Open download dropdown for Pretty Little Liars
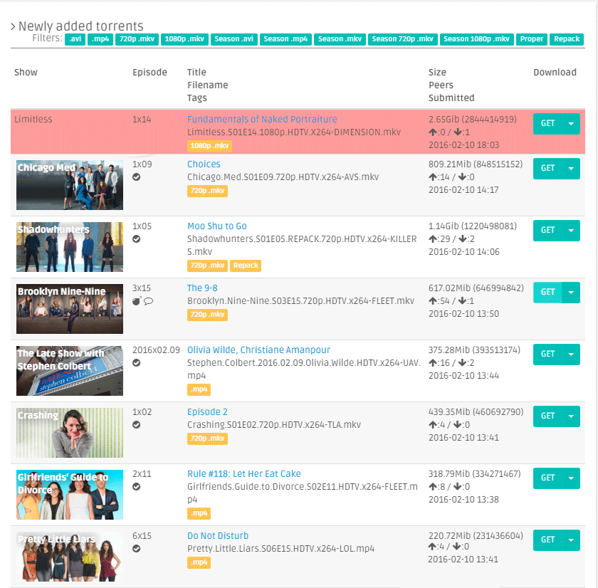This screenshot has height=588, width=598. pyautogui.click(x=571, y=540)
